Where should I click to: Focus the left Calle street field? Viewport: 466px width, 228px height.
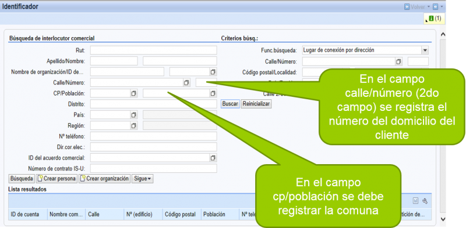[x=136, y=82]
